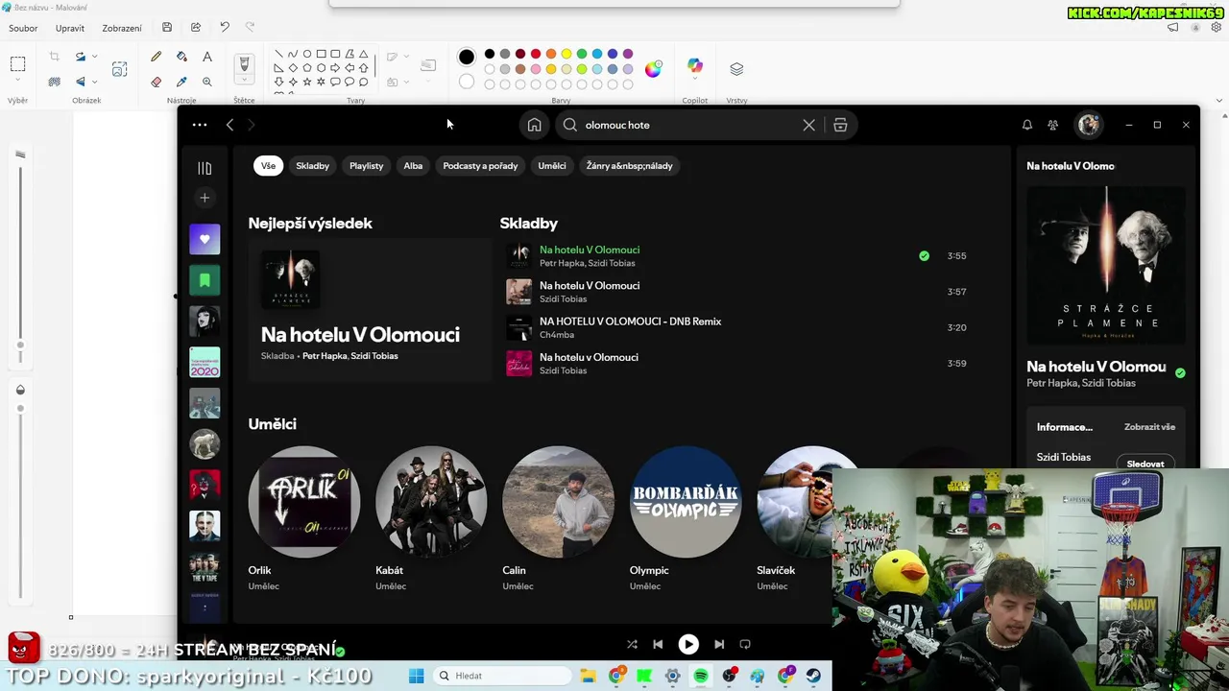This screenshot has width=1229, height=691.
Task: Open Spotify three-dots main menu
Action: click(200, 125)
